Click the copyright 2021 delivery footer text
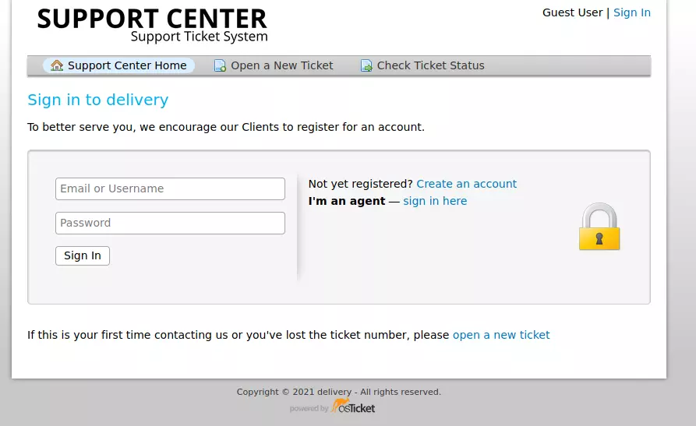The width and height of the screenshot is (696, 426). (x=338, y=392)
